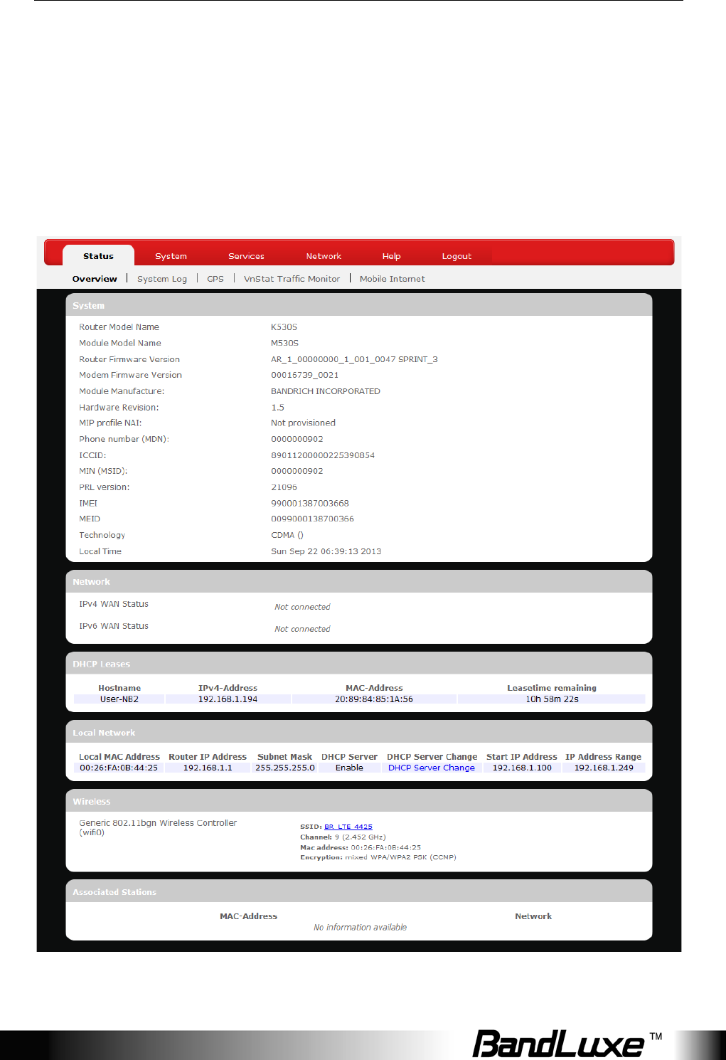Click PRL version value 21096
The width and height of the screenshot is (726, 1060).
284,487
